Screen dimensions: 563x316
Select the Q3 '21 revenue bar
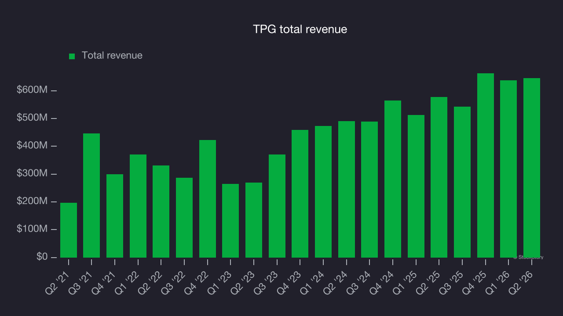click(x=91, y=195)
